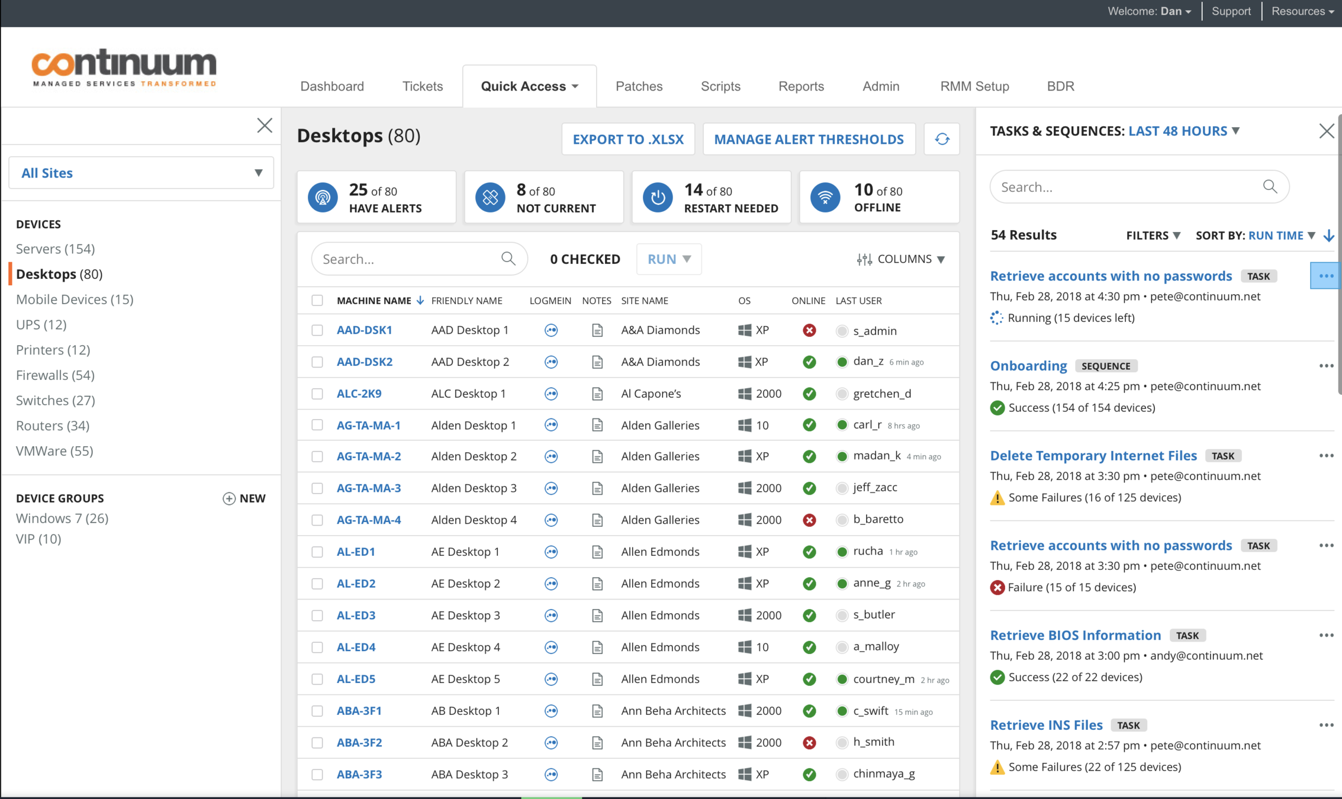Click Export to .XLSX button
This screenshot has height=799, width=1342.
pos(628,139)
